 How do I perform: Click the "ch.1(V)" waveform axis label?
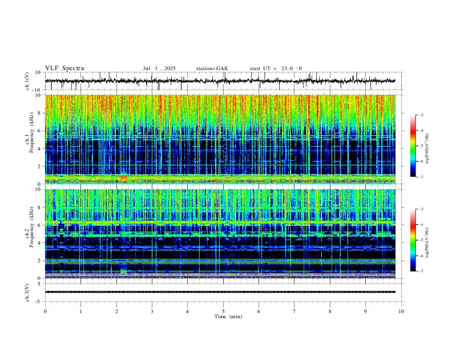pyautogui.click(x=27, y=81)
